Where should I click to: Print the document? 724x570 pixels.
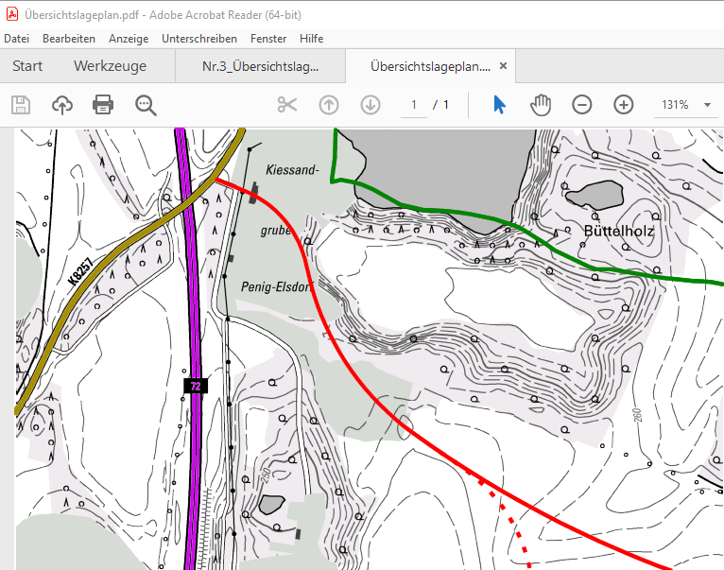click(103, 105)
